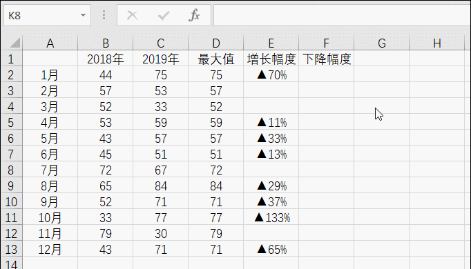471x269 pixels.
Task: Select 2018 value 79 in November row
Action: 106,233
